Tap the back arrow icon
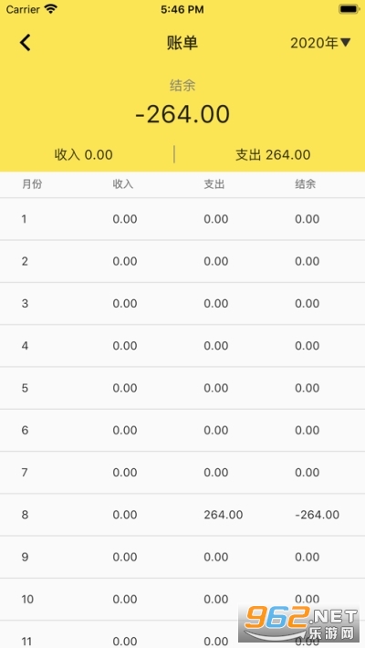 click(26, 43)
